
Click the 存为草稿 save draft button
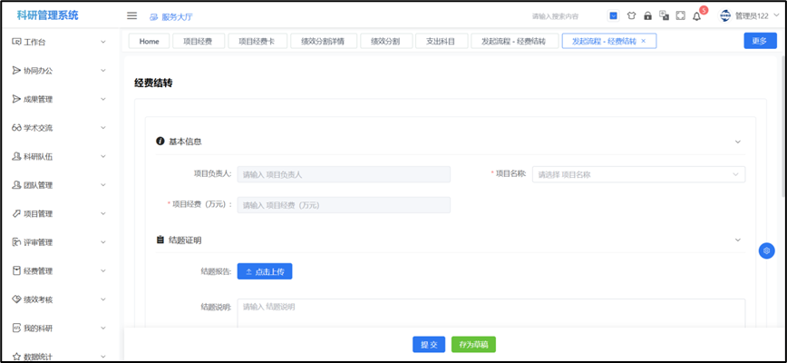coord(473,345)
